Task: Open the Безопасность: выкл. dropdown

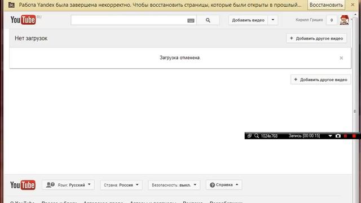Action: (x=174, y=185)
